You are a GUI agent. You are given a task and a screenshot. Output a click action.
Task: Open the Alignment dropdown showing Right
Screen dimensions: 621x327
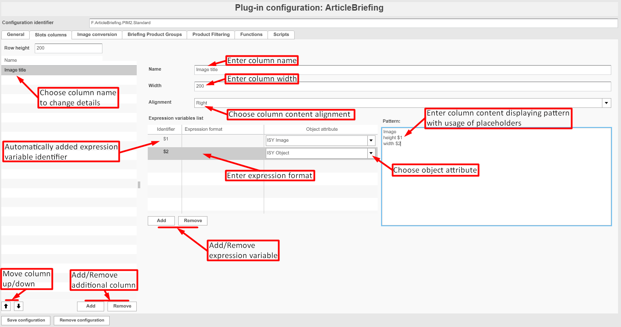click(607, 103)
